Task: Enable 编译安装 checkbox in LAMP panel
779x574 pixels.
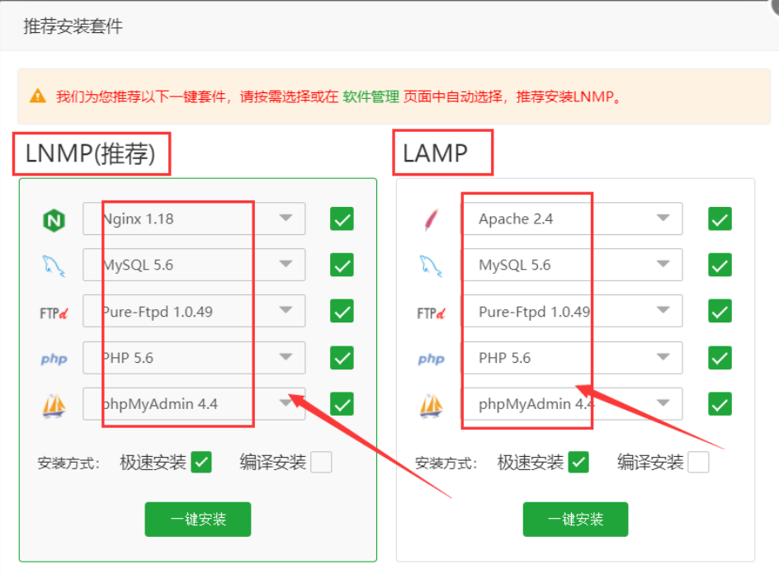Action: [698, 463]
